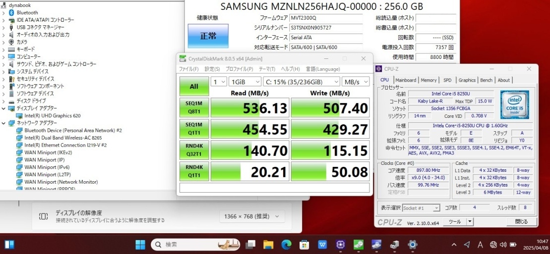Select WAN Miniport (IKEv2) in the tree
The height and width of the screenshot is (254, 550).
49,152
